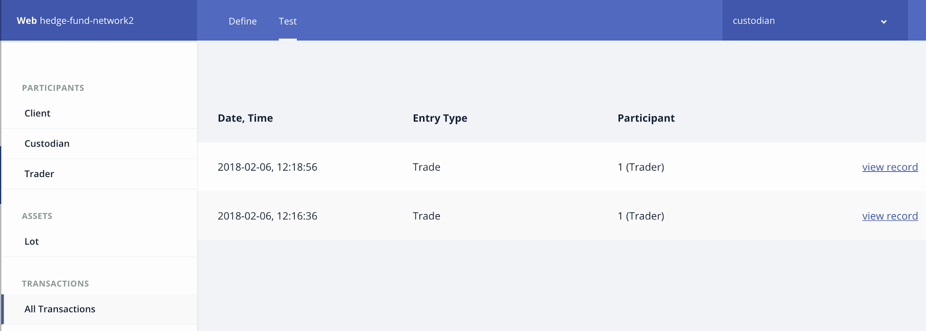Click the TRANSACTIONS section heading
The width and height of the screenshot is (926, 331).
click(56, 284)
